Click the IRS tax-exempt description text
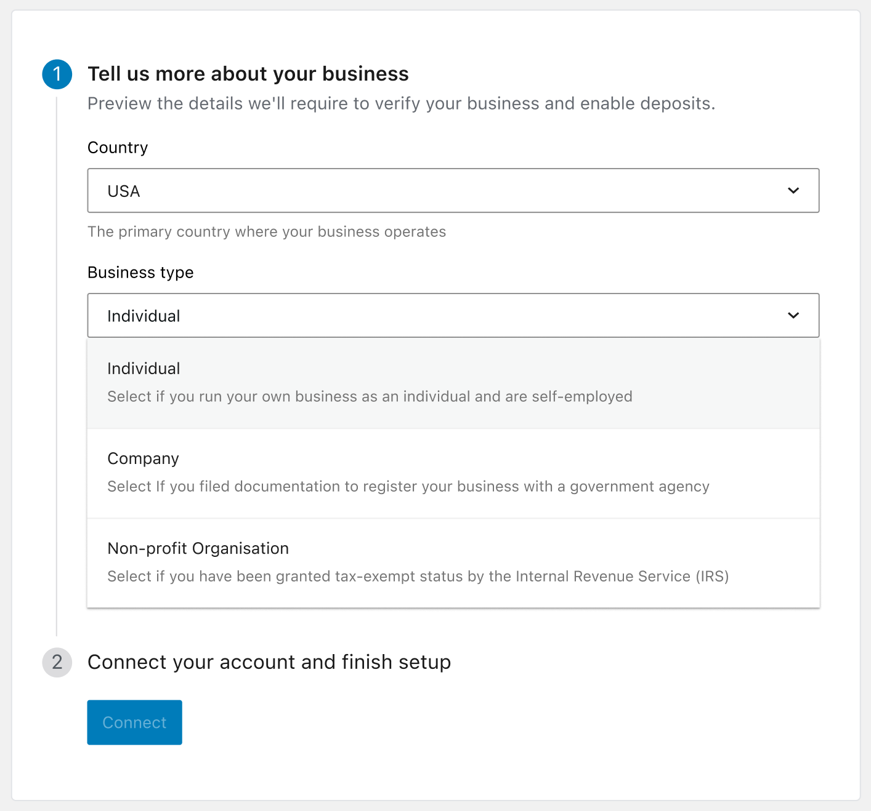Image resolution: width=871 pixels, height=811 pixels. [418, 577]
